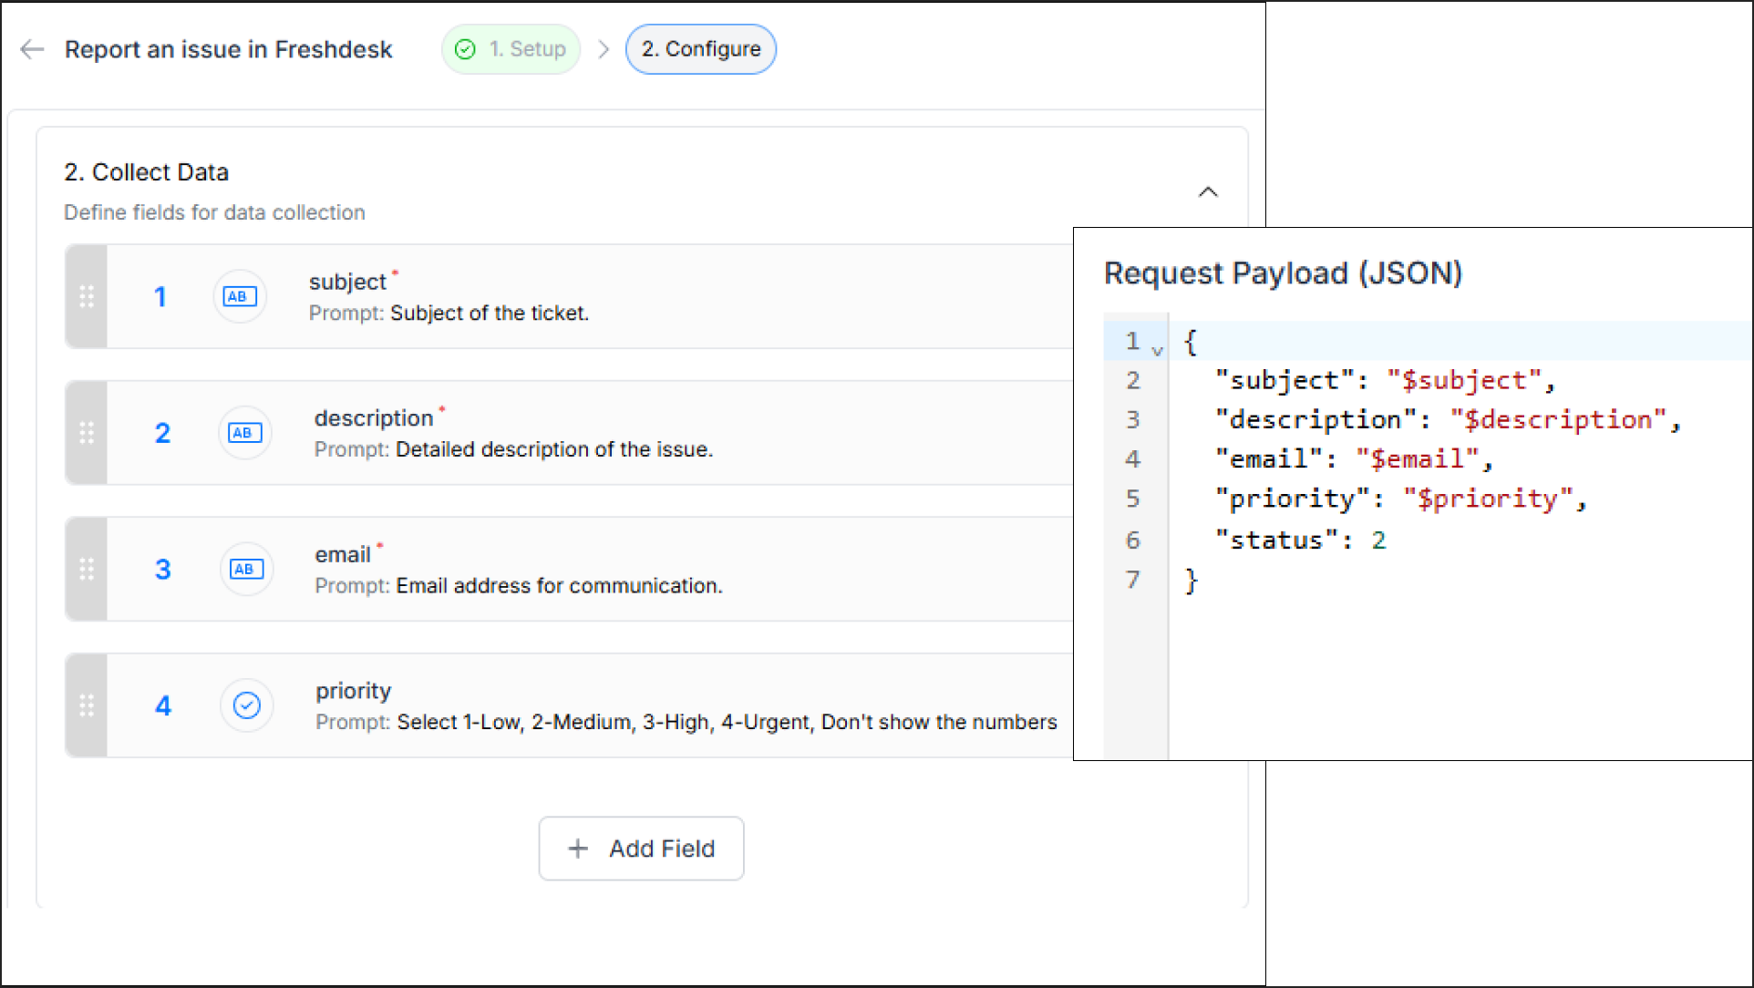Click the text type icon for email field

click(x=246, y=569)
